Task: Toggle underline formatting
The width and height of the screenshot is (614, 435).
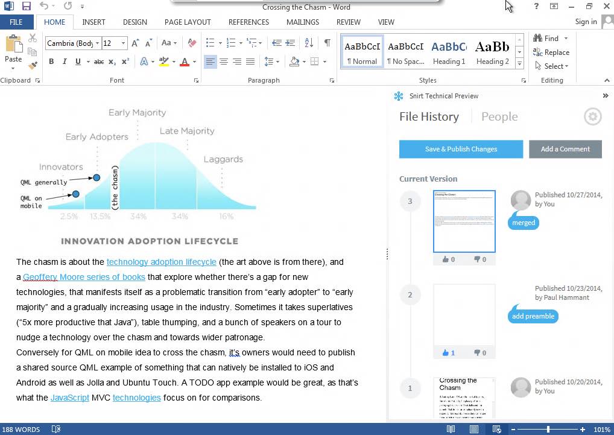Action: tap(78, 62)
